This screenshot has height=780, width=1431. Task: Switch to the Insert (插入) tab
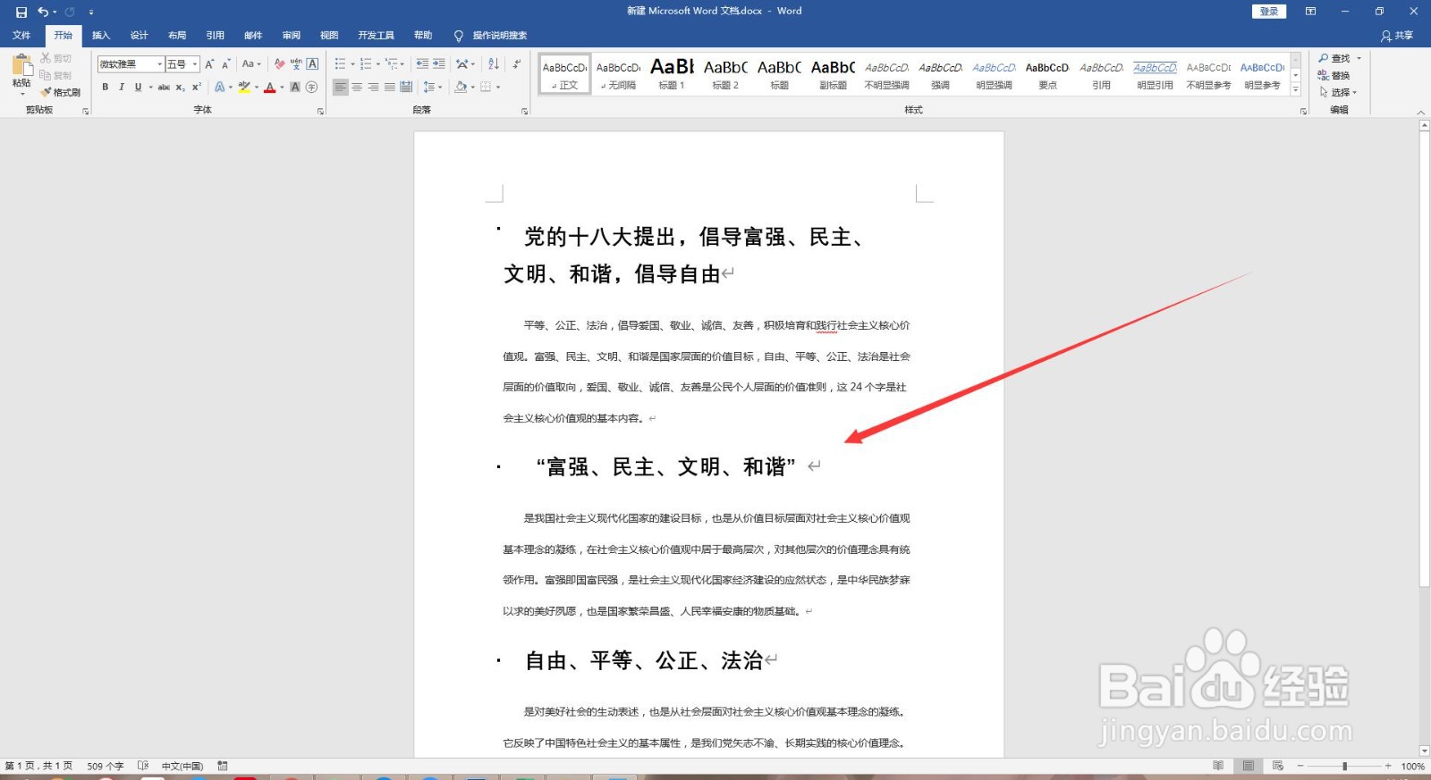point(101,35)
